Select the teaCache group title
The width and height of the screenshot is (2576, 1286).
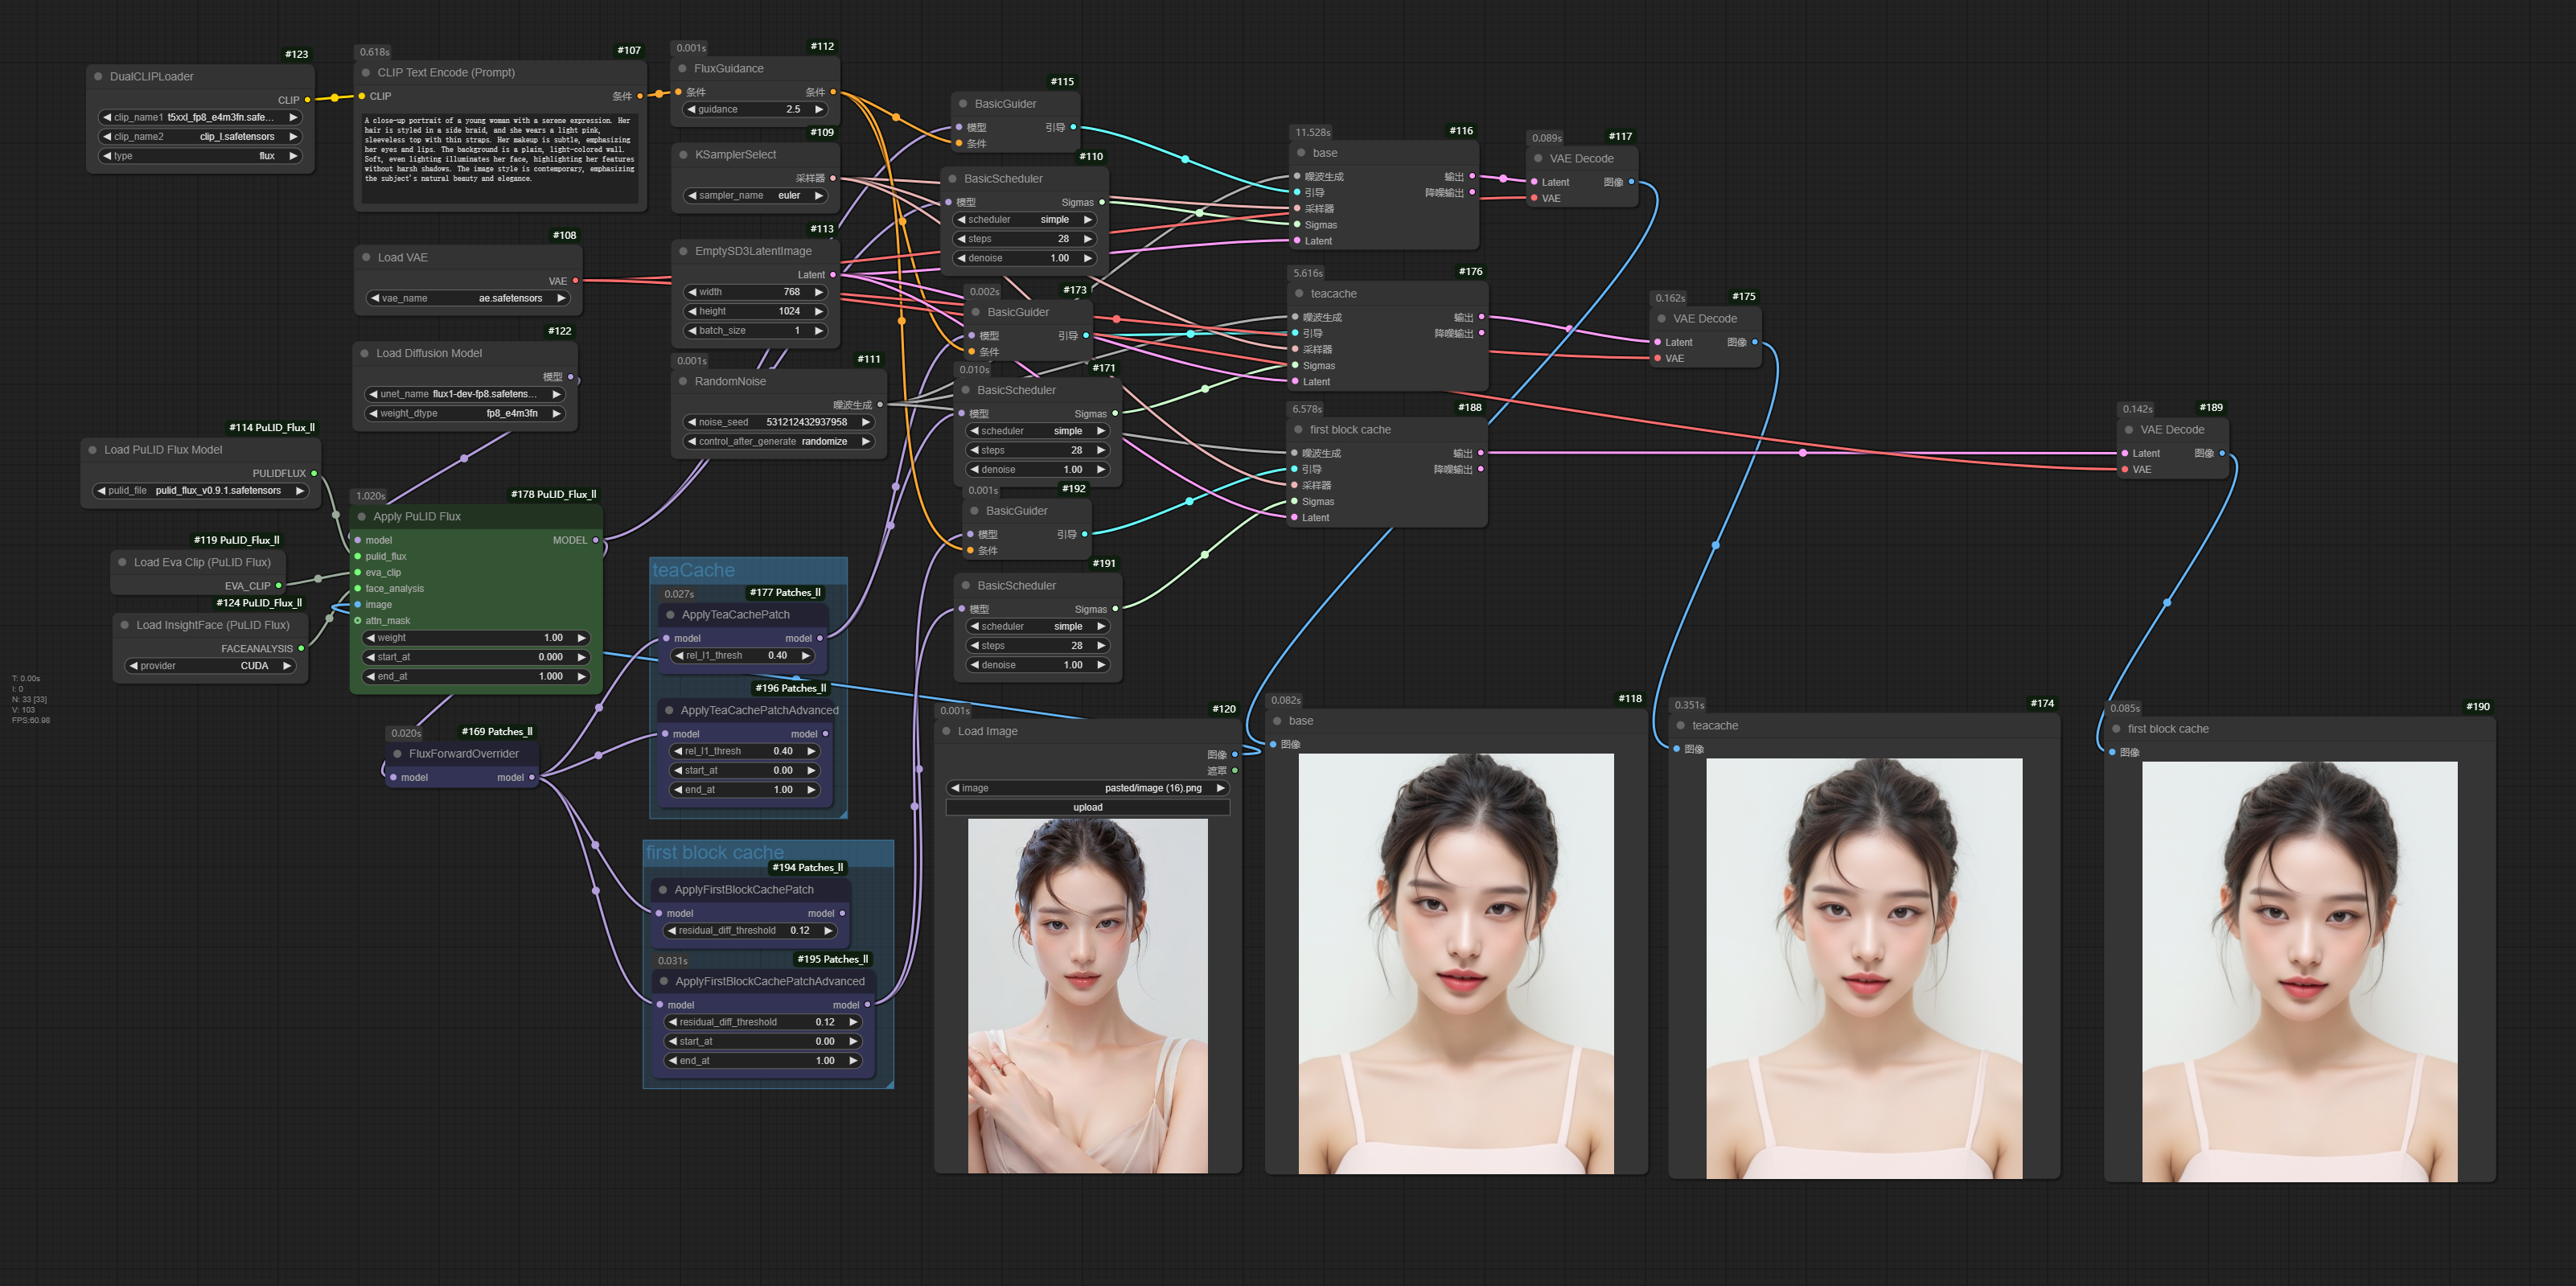694,571
